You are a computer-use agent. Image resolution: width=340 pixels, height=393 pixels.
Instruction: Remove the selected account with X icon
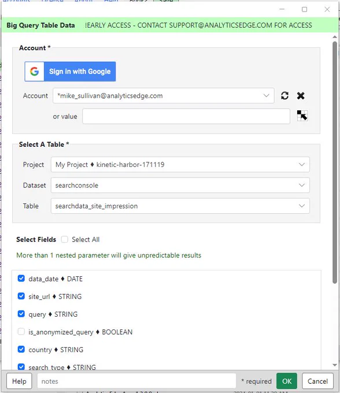[x=301, y=95]
